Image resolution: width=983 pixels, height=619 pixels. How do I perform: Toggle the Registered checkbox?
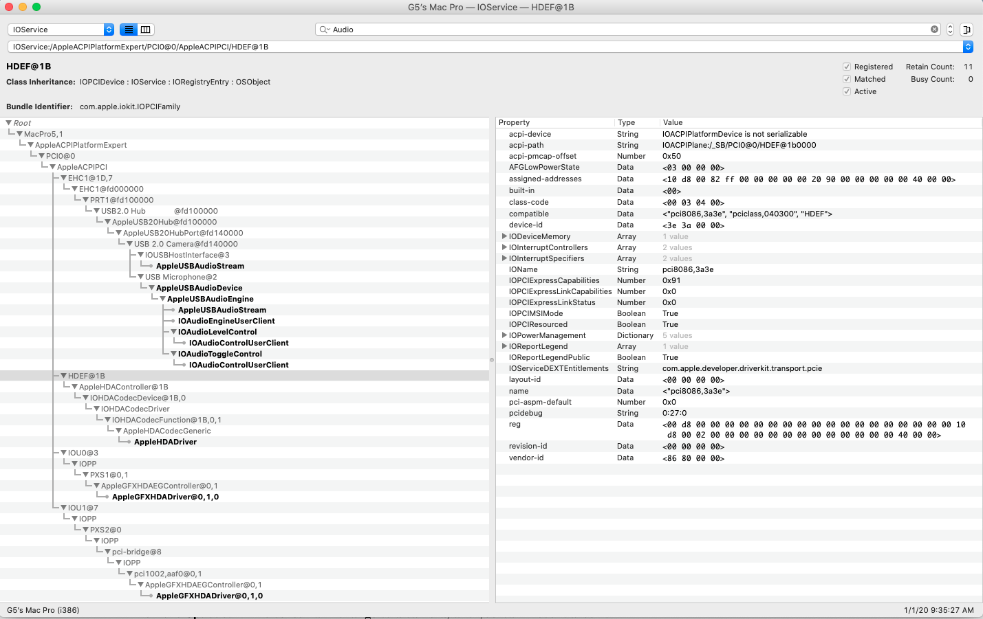tap(847, 67)
